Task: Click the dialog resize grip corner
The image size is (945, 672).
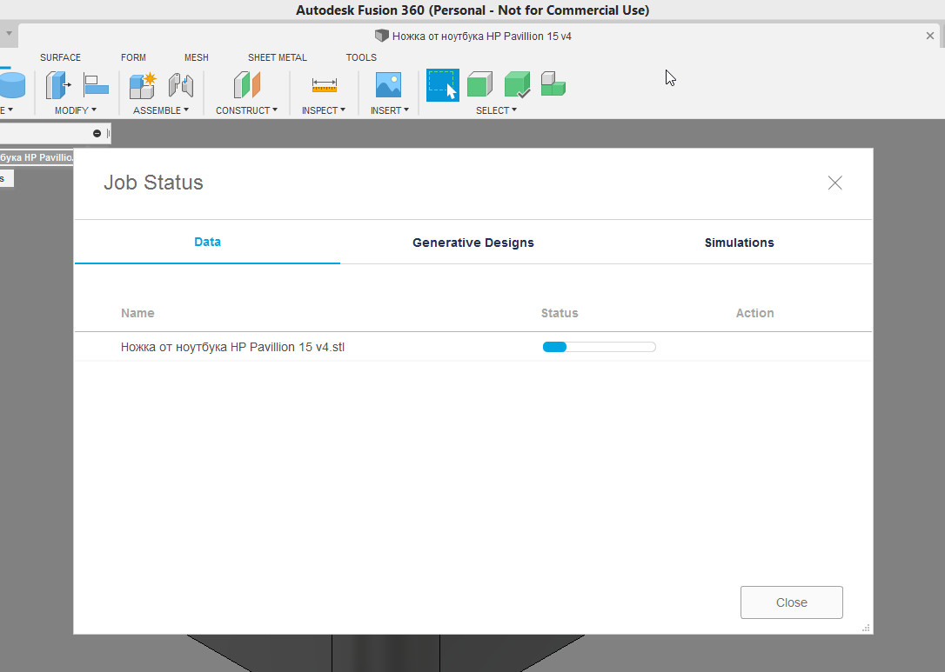Action: [866, 628]
